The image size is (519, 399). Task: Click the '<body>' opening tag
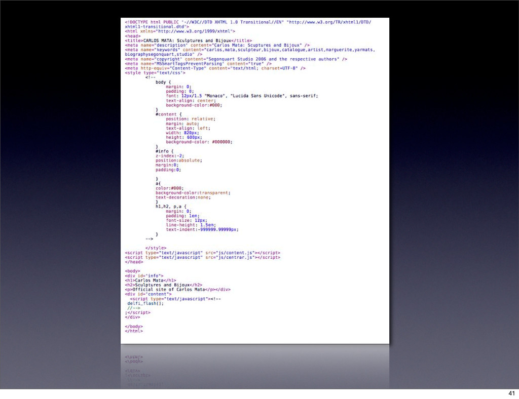(x=133, y=271)
